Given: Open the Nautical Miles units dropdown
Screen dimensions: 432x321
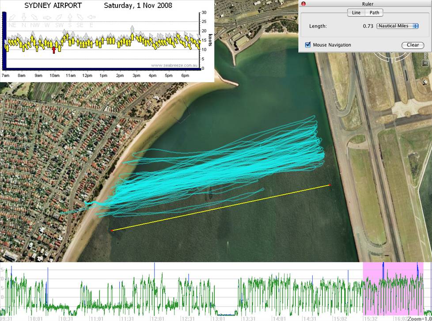Looking at the screenshot, I should coord(397,26).
